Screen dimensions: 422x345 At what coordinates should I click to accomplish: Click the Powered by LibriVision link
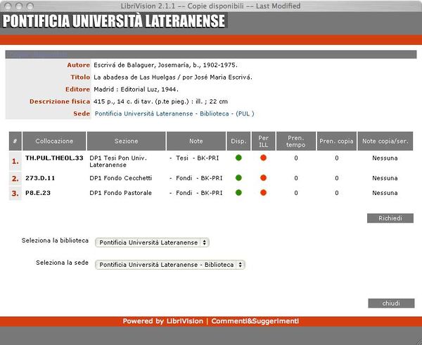tap(162, 321)
